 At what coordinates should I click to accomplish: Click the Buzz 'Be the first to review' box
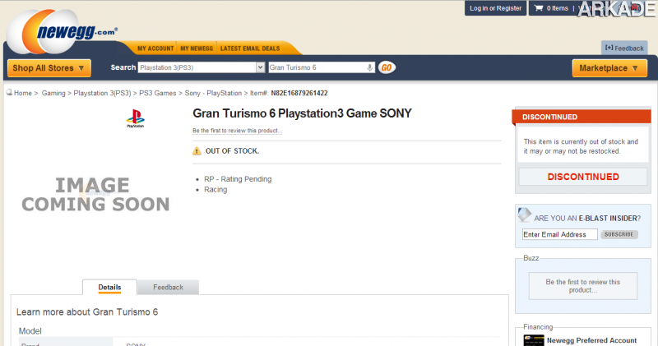(583, 286)
